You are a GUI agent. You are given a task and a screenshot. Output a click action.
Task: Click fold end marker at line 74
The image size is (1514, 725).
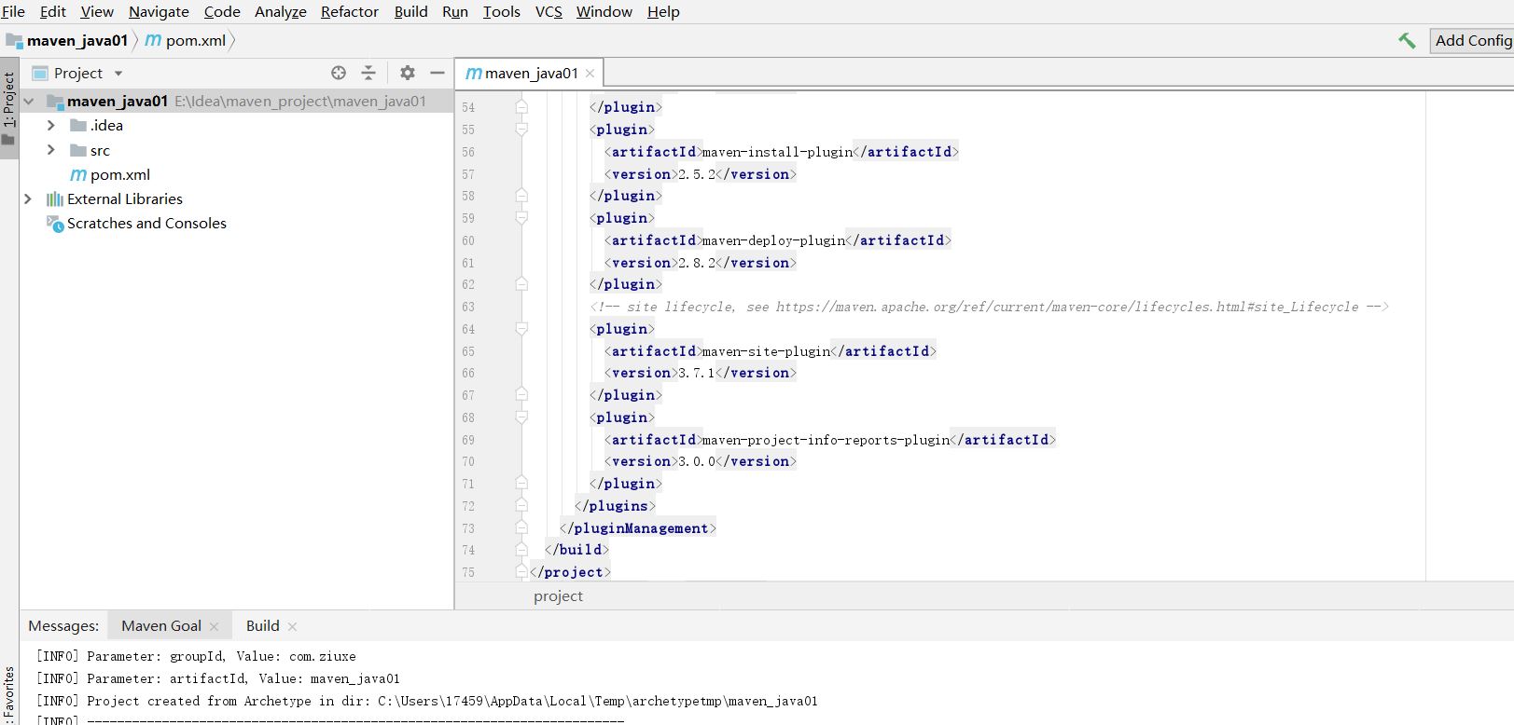pos(521,550)
